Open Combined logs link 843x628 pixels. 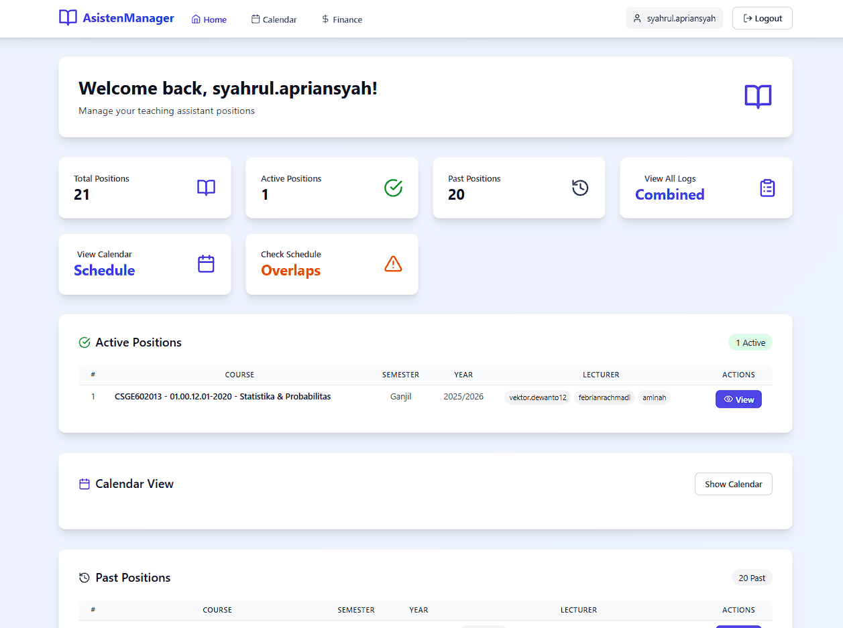click(x=669, y=194)
